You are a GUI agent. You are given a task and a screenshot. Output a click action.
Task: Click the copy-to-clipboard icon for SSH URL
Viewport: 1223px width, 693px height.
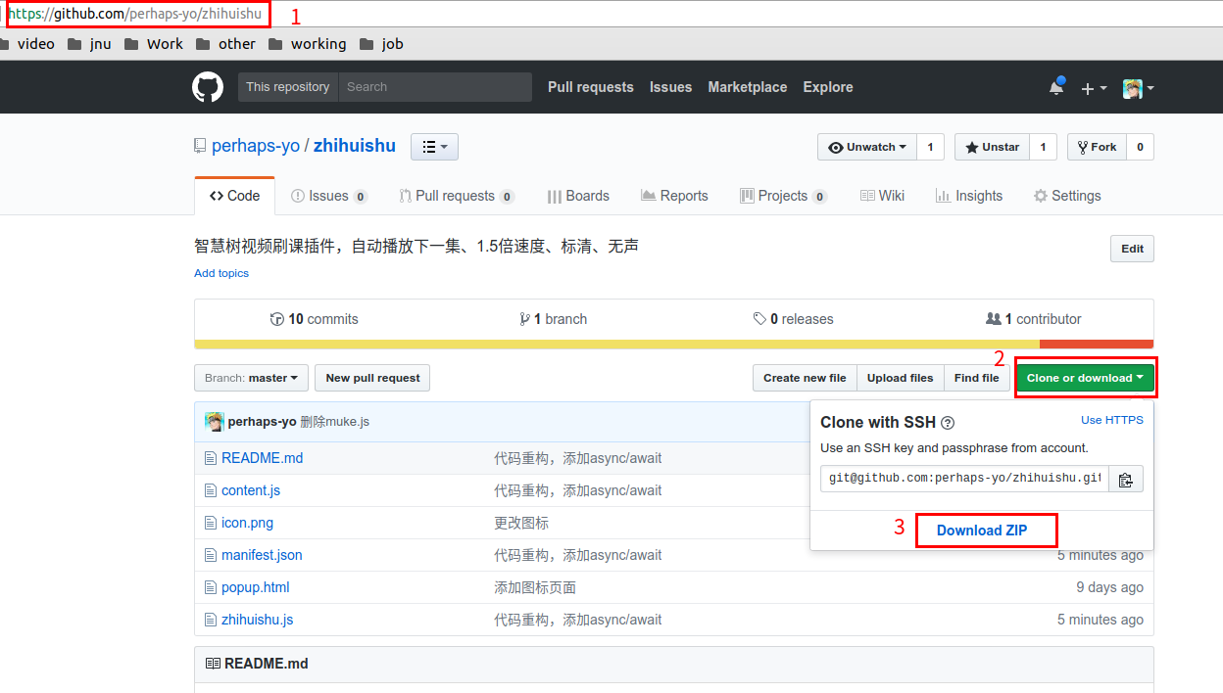[1126, 479]
